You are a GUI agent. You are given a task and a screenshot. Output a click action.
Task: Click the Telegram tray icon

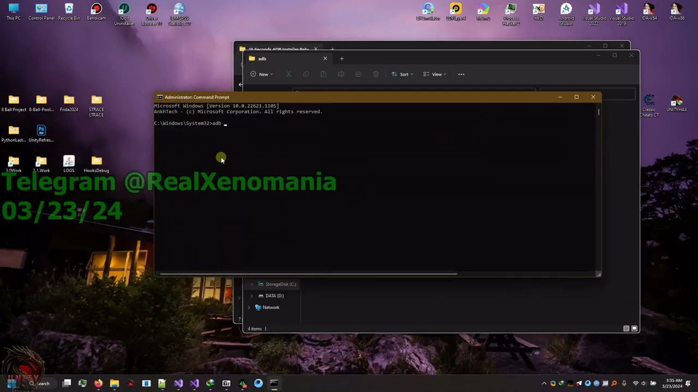[x=579, y=383]
